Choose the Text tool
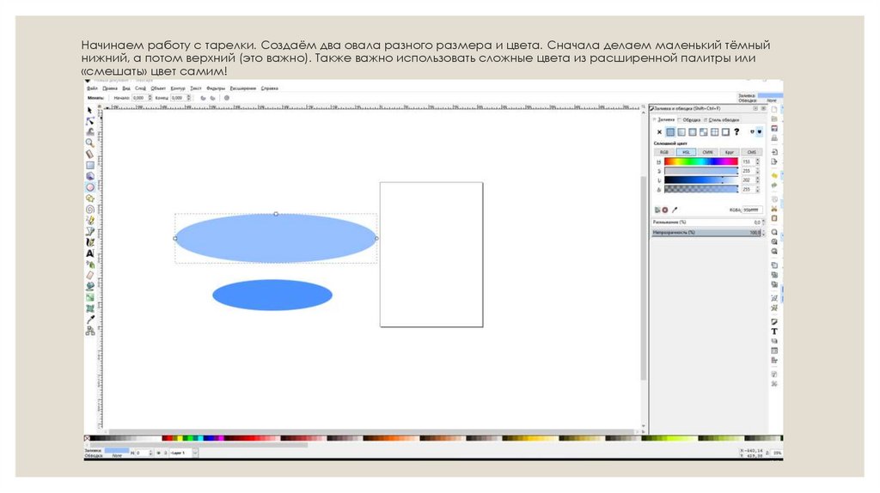880x493 pixels. [x=89, y=253]
